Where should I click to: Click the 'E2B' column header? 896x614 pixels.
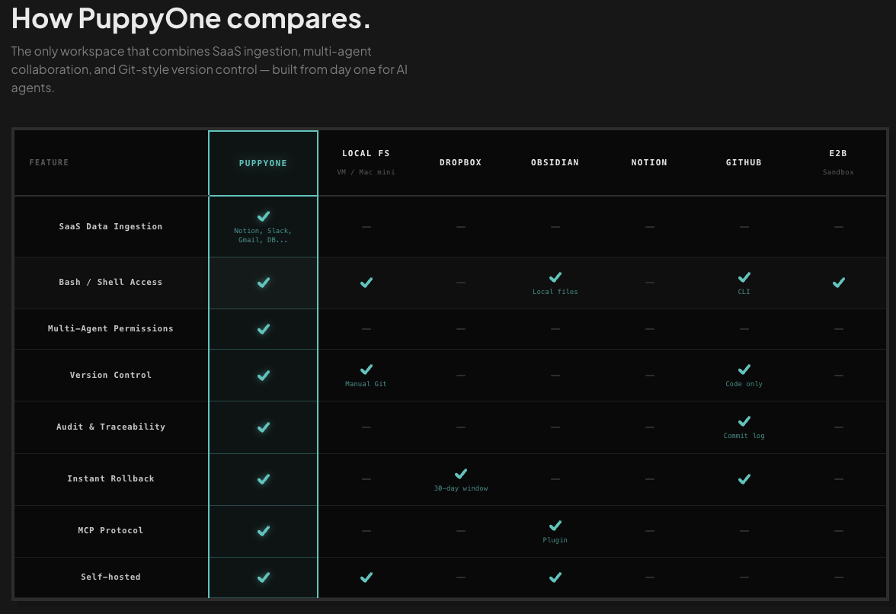tap(838, 153)
